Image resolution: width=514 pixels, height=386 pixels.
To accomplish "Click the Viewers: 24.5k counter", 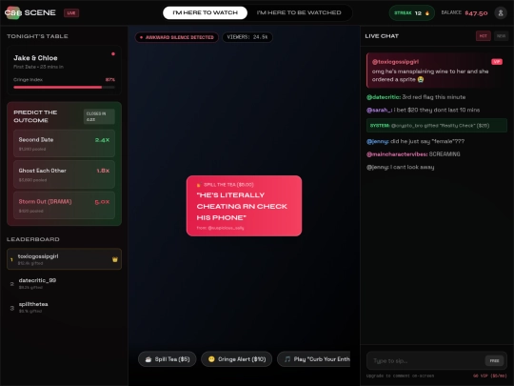I will tap(247, 37).
